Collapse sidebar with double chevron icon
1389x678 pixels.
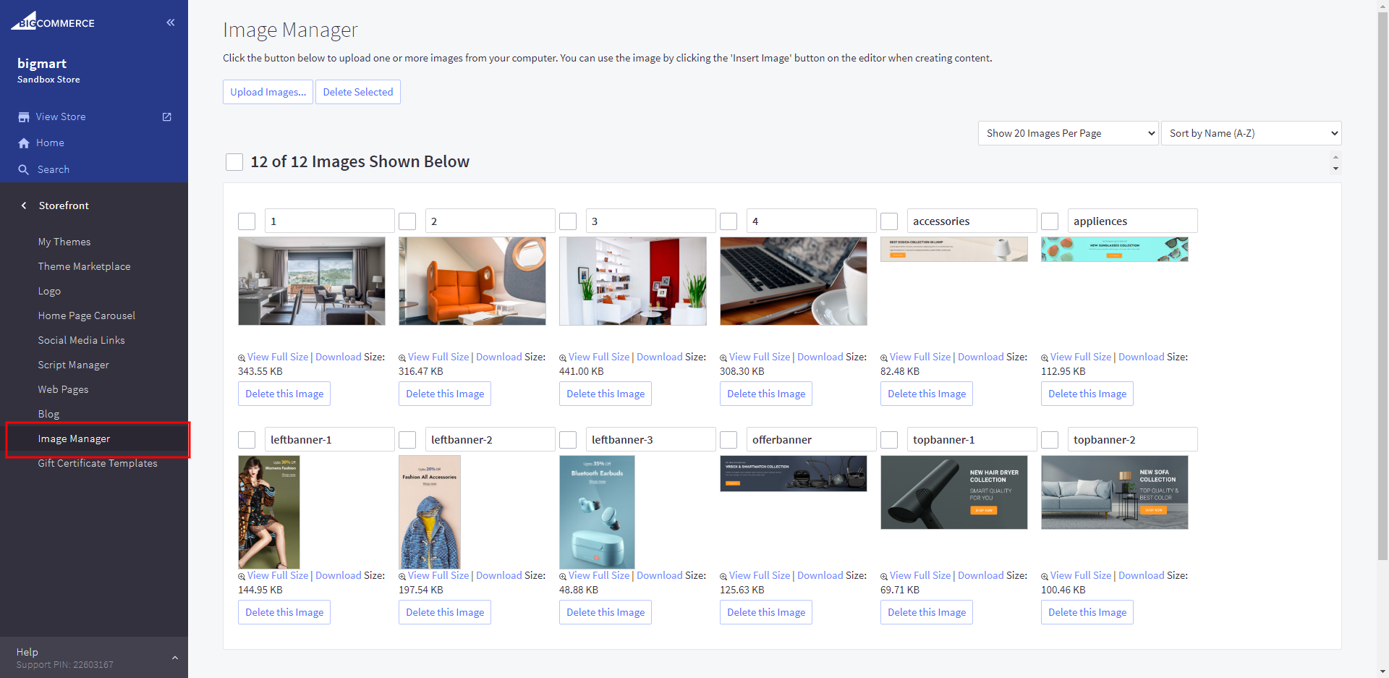pyautogui.click(x=170, y=22)
